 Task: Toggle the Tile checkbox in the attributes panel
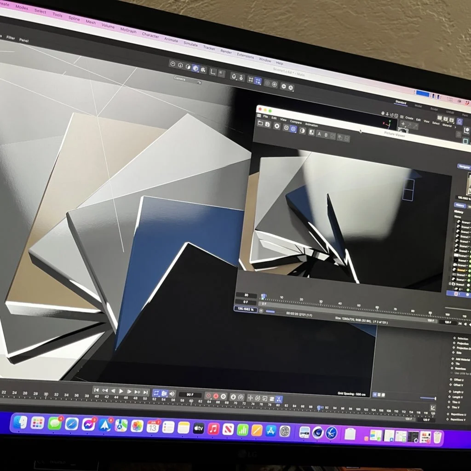click(x=453, y=364)
